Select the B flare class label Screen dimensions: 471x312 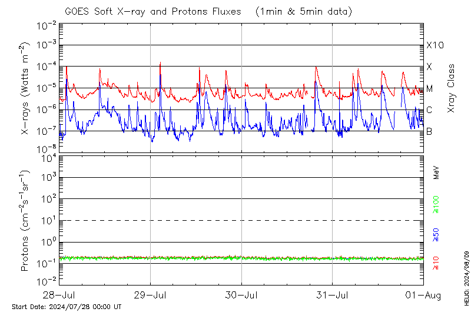tap(430, 131)
